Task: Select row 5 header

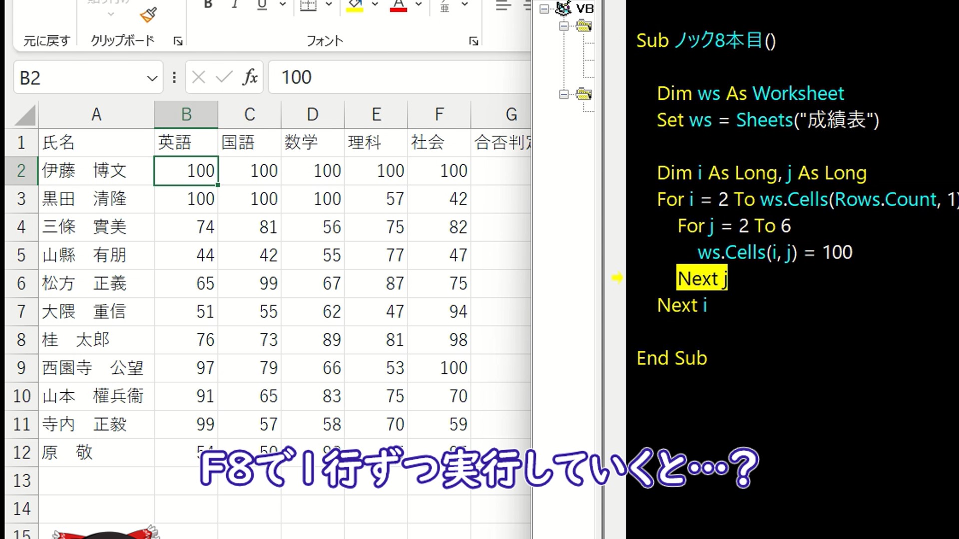Action: pos(21,256)
